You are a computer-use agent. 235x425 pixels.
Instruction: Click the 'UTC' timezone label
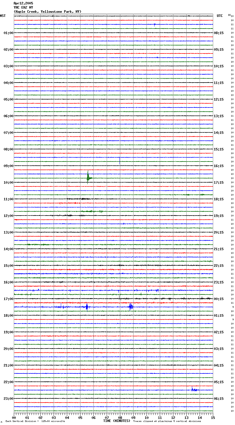point(220,16)
